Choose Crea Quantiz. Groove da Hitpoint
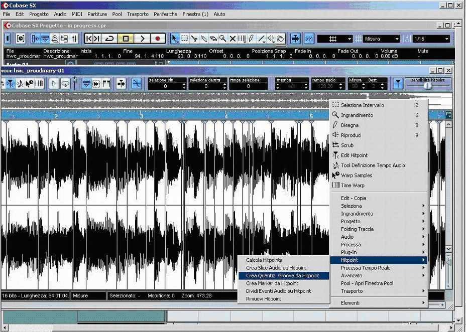Screen dimensions: 466x332 pos(283,276)
